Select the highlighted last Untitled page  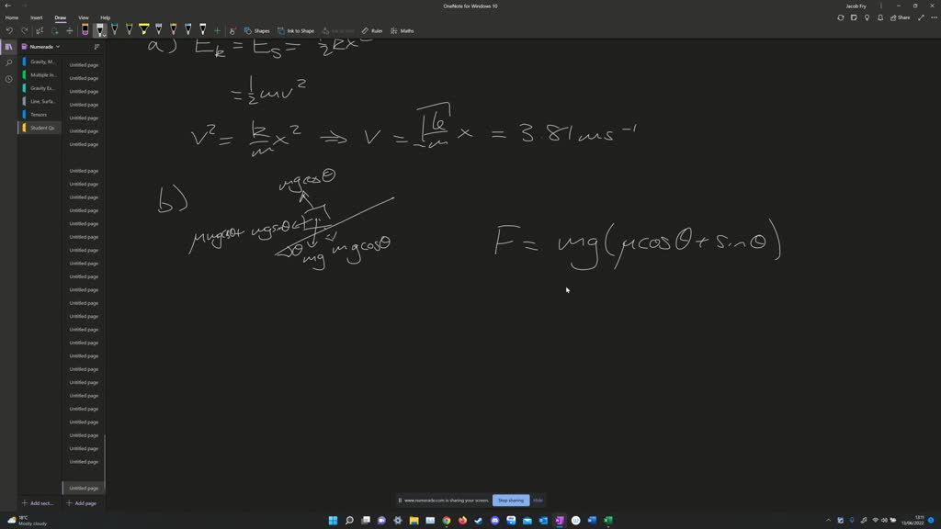(x=84, y=489)
